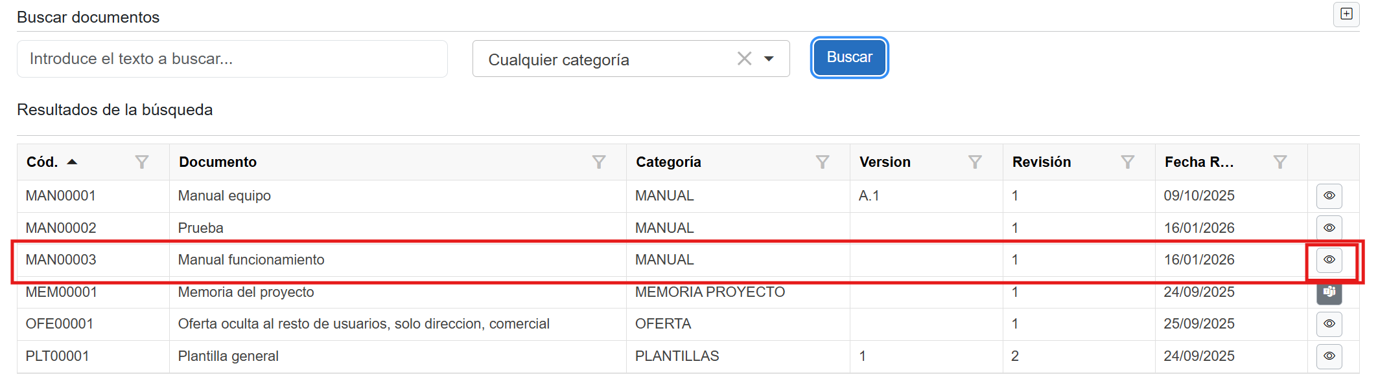Open filter for the Cód. column
This screenshot has width=1378, height=390.
141,162
